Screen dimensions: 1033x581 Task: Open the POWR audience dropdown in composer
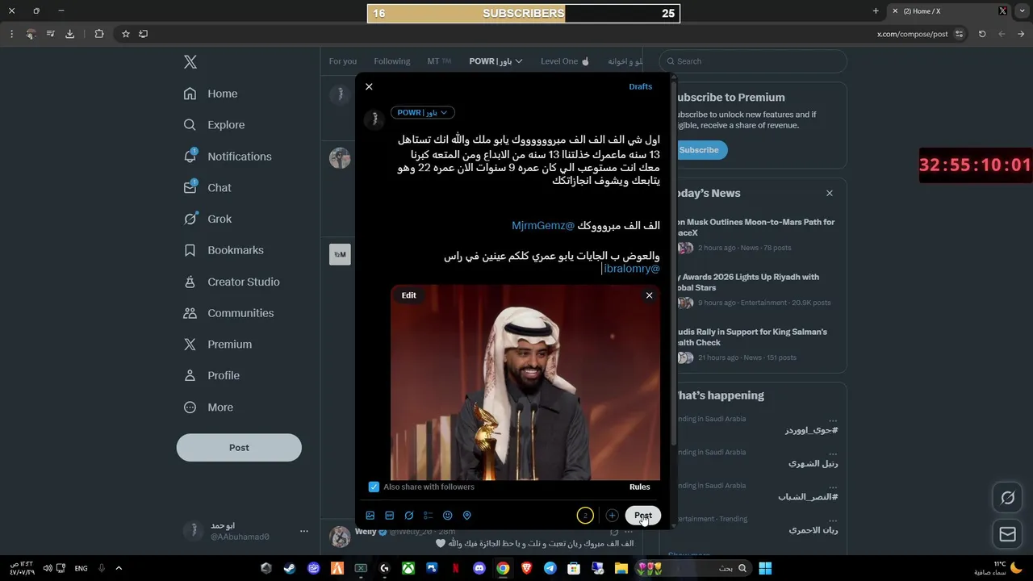[x=423, y=112]
